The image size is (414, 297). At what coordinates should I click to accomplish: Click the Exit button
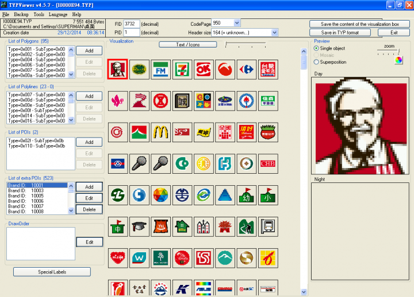click(x=394, y=32)
